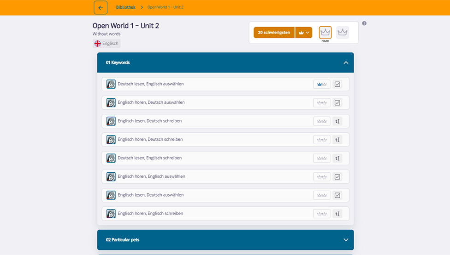The height and width of the screenshot is (255, 450).
Task: Click text-input icon for Englisch hören, Deutsch schreiben
Action: pos(337,140)
